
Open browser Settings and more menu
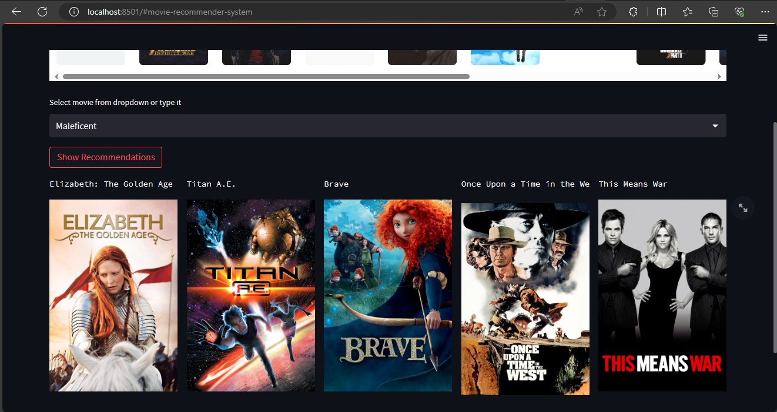point(765,12)
